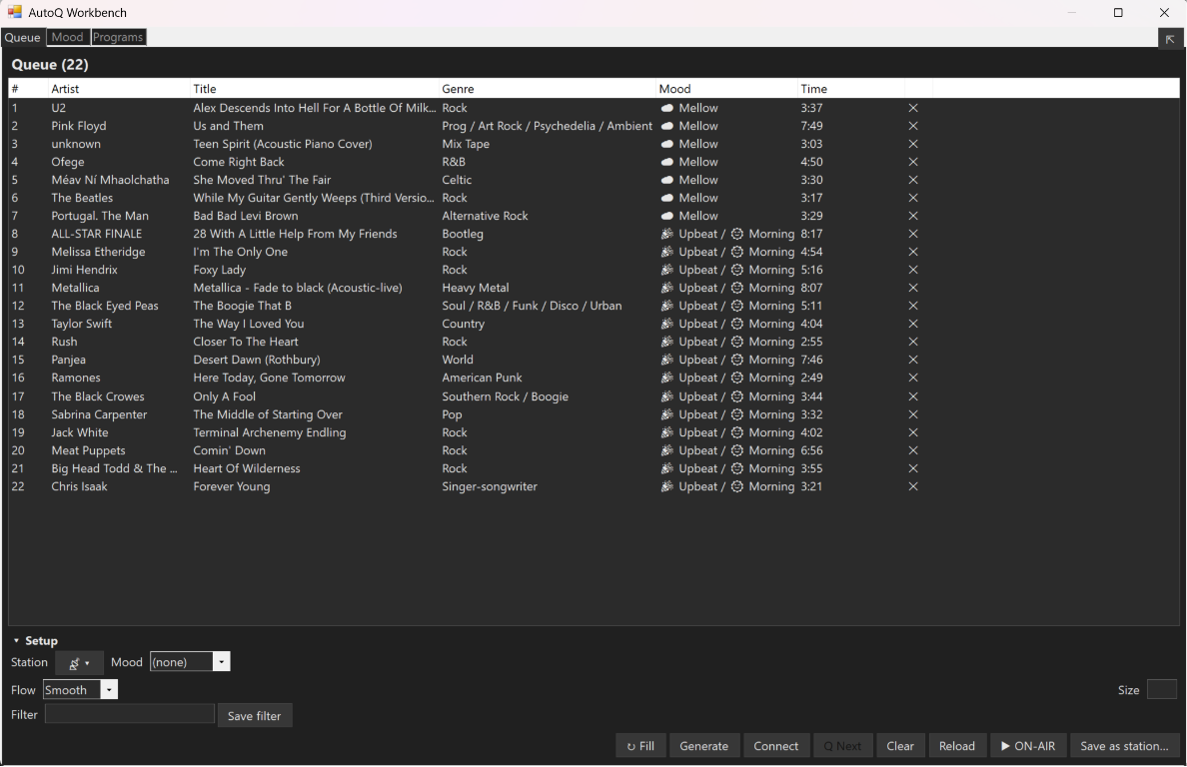Switch to the Queue tab
Screen dimensions: 1187x767
(x=23, y=37)
